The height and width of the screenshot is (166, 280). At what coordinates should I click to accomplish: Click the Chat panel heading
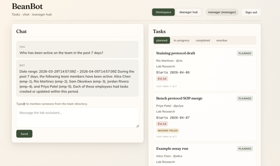[22, 31]
